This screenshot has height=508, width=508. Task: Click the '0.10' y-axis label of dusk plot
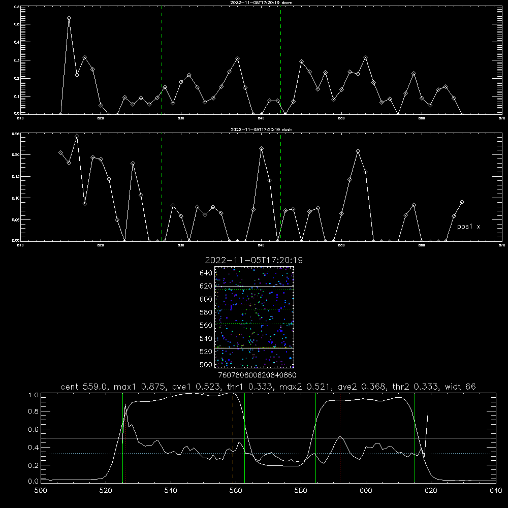(16, 198)
